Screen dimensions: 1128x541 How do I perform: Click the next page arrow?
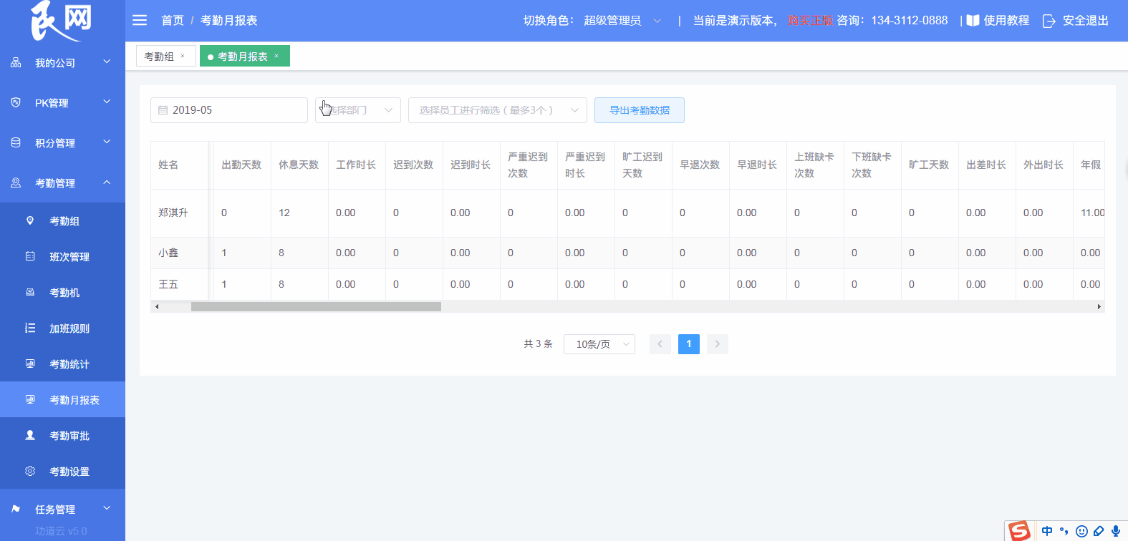tap(718, 344)
